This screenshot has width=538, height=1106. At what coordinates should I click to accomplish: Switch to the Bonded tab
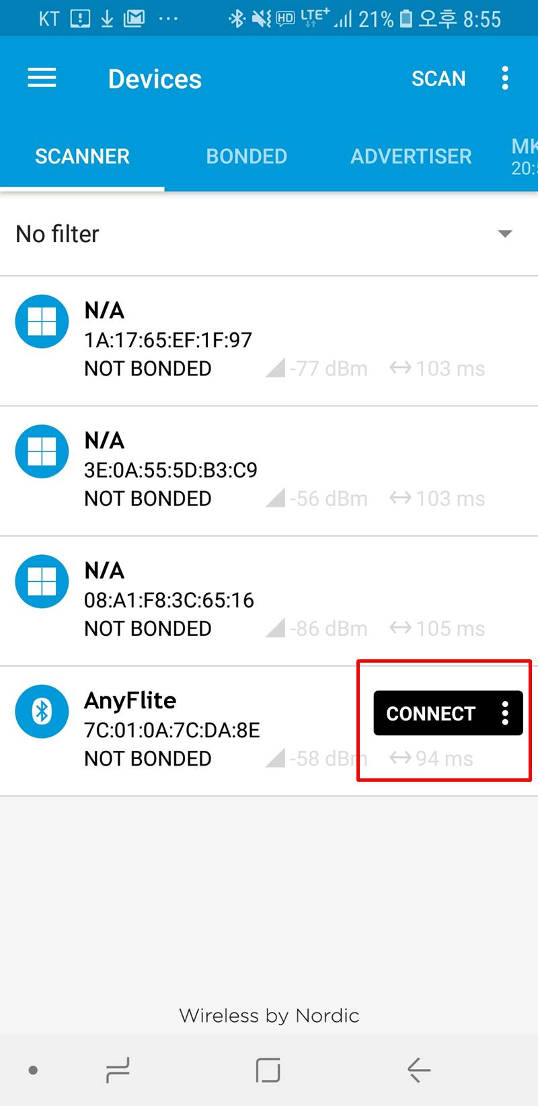[x=246, y=156]
